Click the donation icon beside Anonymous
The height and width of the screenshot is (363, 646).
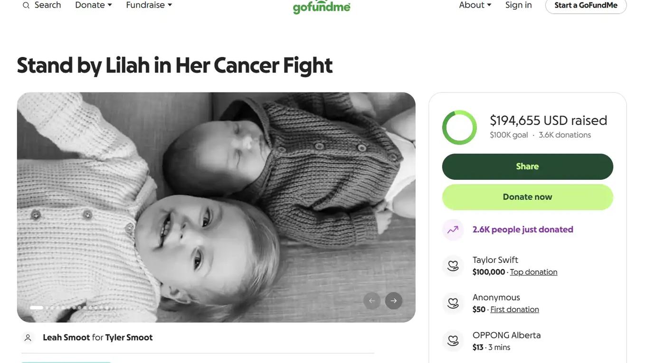tap(453, 303)
